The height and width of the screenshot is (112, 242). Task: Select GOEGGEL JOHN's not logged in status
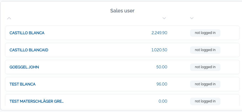[205, 67]
